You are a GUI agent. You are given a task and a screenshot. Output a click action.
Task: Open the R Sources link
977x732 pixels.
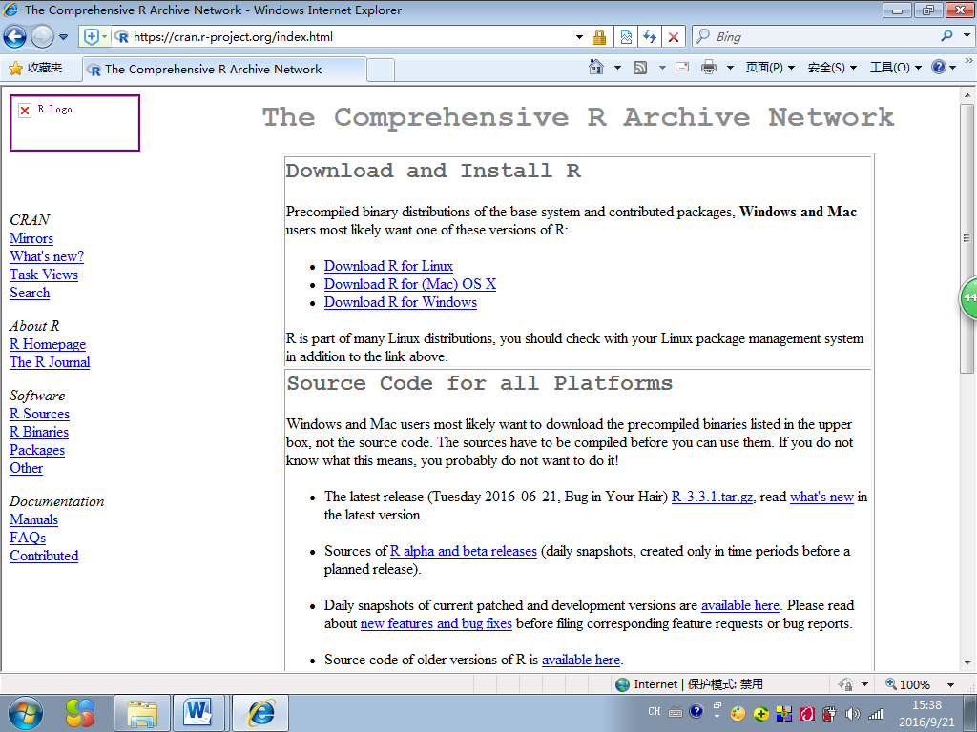[x=39, y=414]
